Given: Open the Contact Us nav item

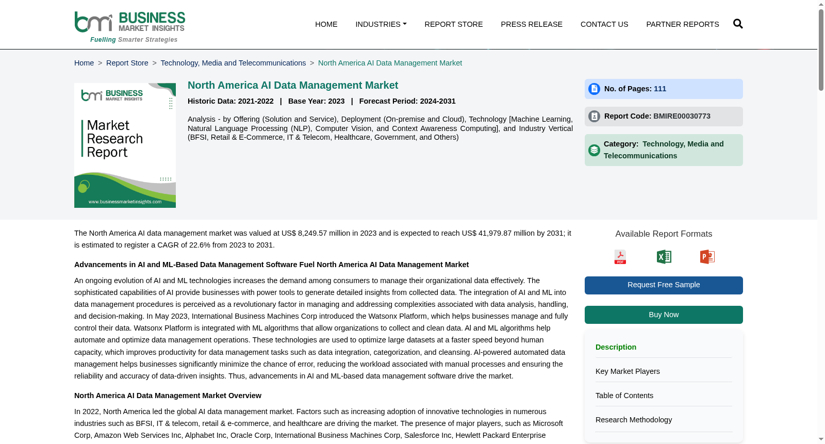Looking at the screenshot, I should 604,24.
